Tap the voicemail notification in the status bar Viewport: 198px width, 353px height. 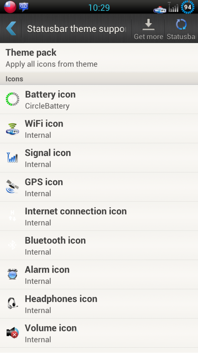[24, 7]
